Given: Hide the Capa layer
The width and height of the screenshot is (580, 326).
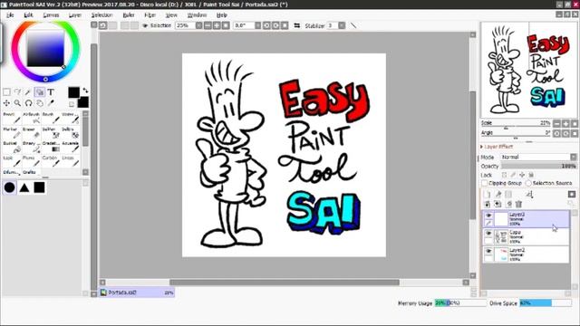Looking at the screenshot, I should (x=488, y=234).
